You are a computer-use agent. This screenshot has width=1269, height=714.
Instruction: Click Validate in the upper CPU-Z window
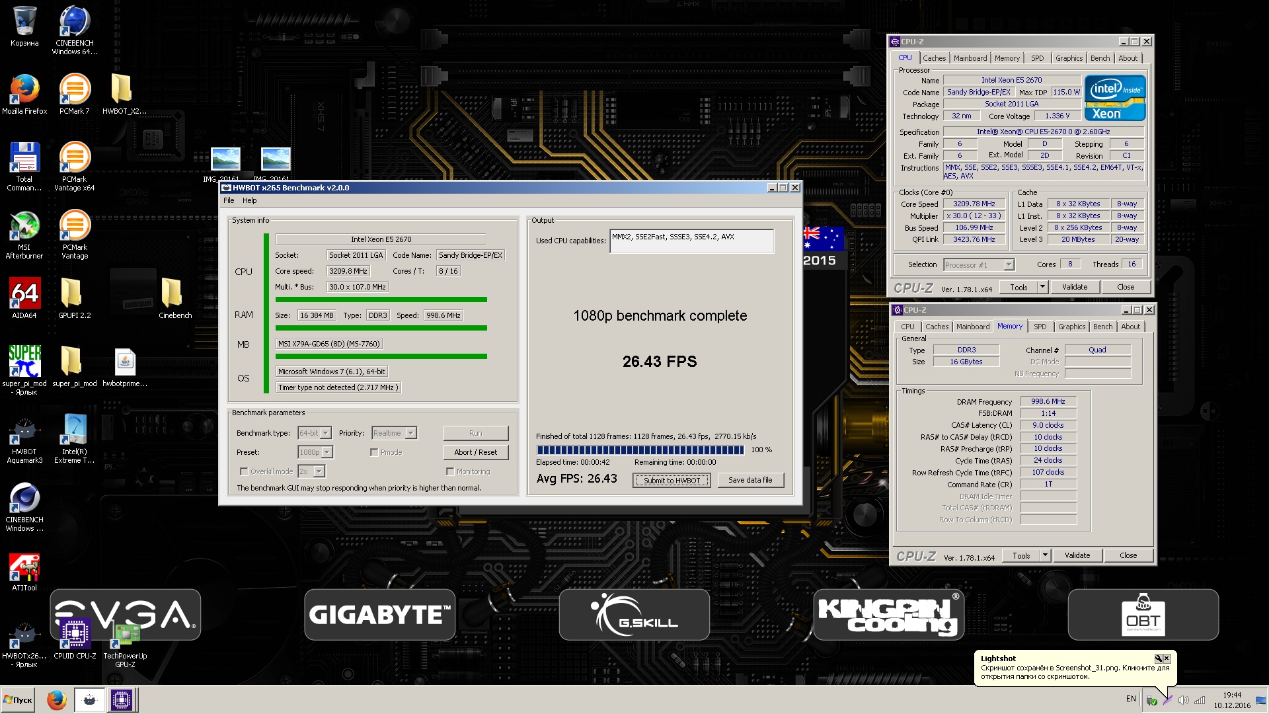[1074, 287]
